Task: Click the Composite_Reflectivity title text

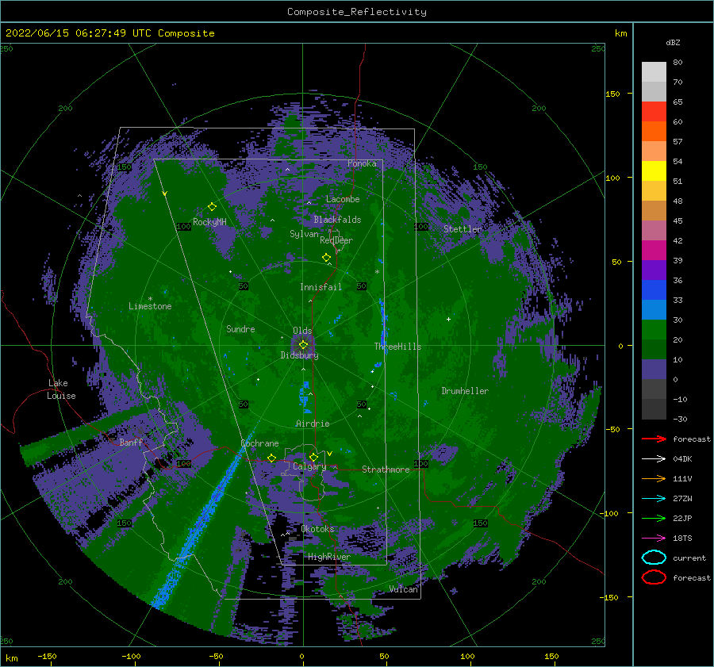Action: point(356,11)
